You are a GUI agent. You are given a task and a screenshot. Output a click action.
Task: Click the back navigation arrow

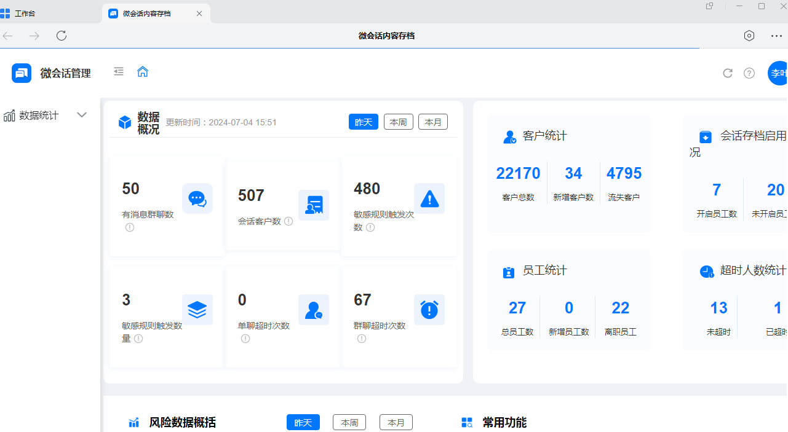(7, 36)
